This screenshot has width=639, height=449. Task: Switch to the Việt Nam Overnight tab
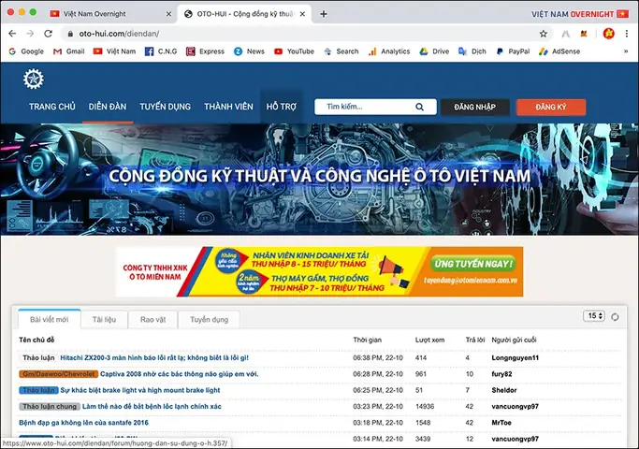94,14
